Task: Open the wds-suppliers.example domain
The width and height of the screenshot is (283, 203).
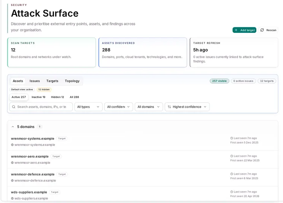Action: point(29,192)
